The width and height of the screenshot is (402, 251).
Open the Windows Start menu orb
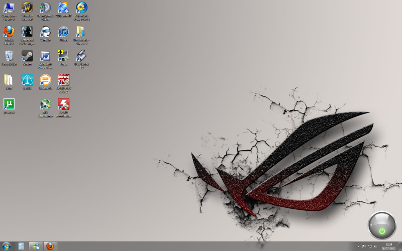(x=6, y=246)
